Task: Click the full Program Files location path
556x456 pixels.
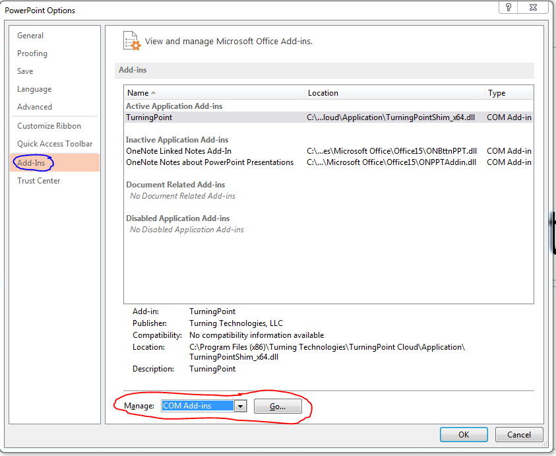Action: tap(327, 352)
